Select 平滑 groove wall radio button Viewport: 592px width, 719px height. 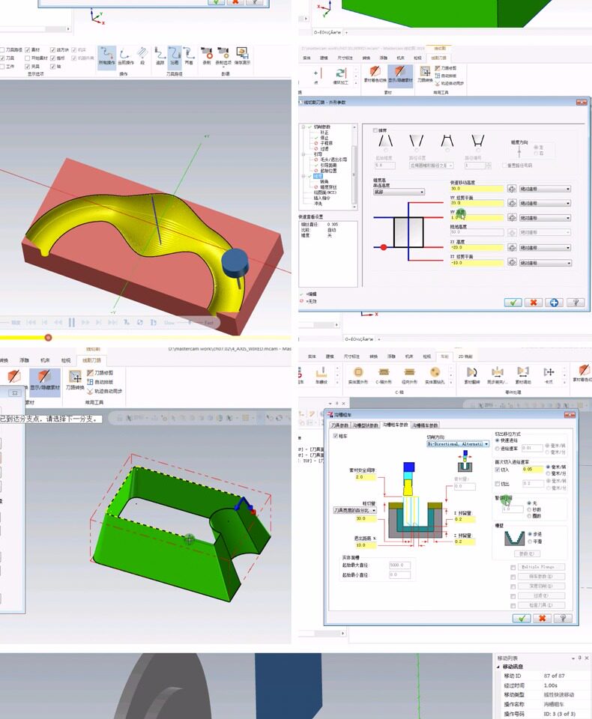point(530,541)
